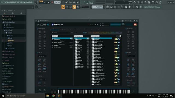
Task: Open the HELP menu
Action: tap(32, 2)
